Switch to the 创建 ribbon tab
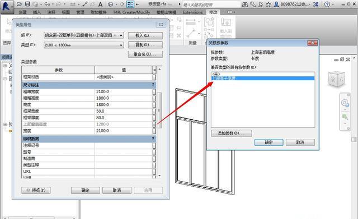 (x=22, y=12)
